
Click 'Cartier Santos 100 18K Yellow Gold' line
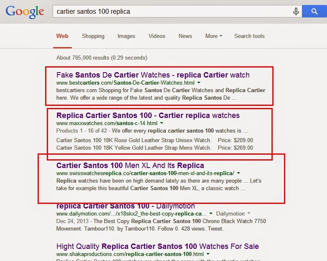click(134, 148)
